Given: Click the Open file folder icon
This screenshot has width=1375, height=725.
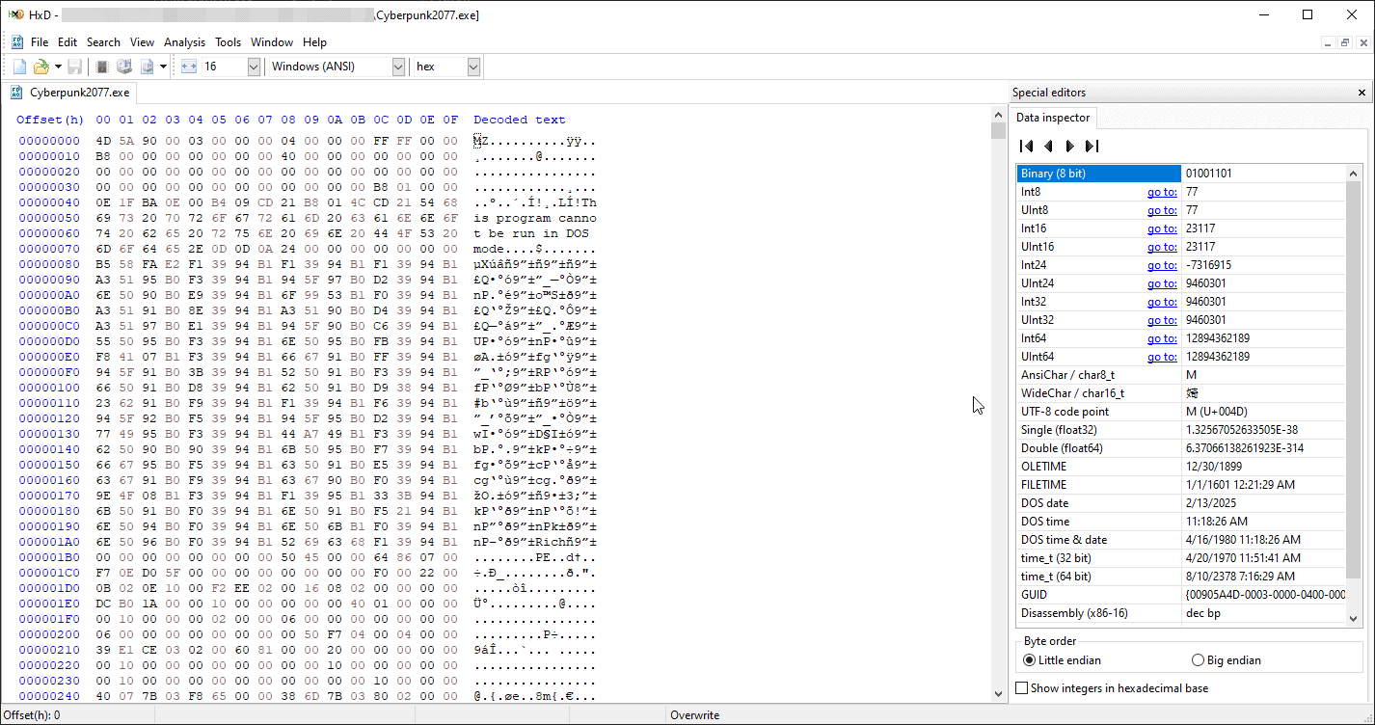Looking at the screenshot, I should point(40,67).
